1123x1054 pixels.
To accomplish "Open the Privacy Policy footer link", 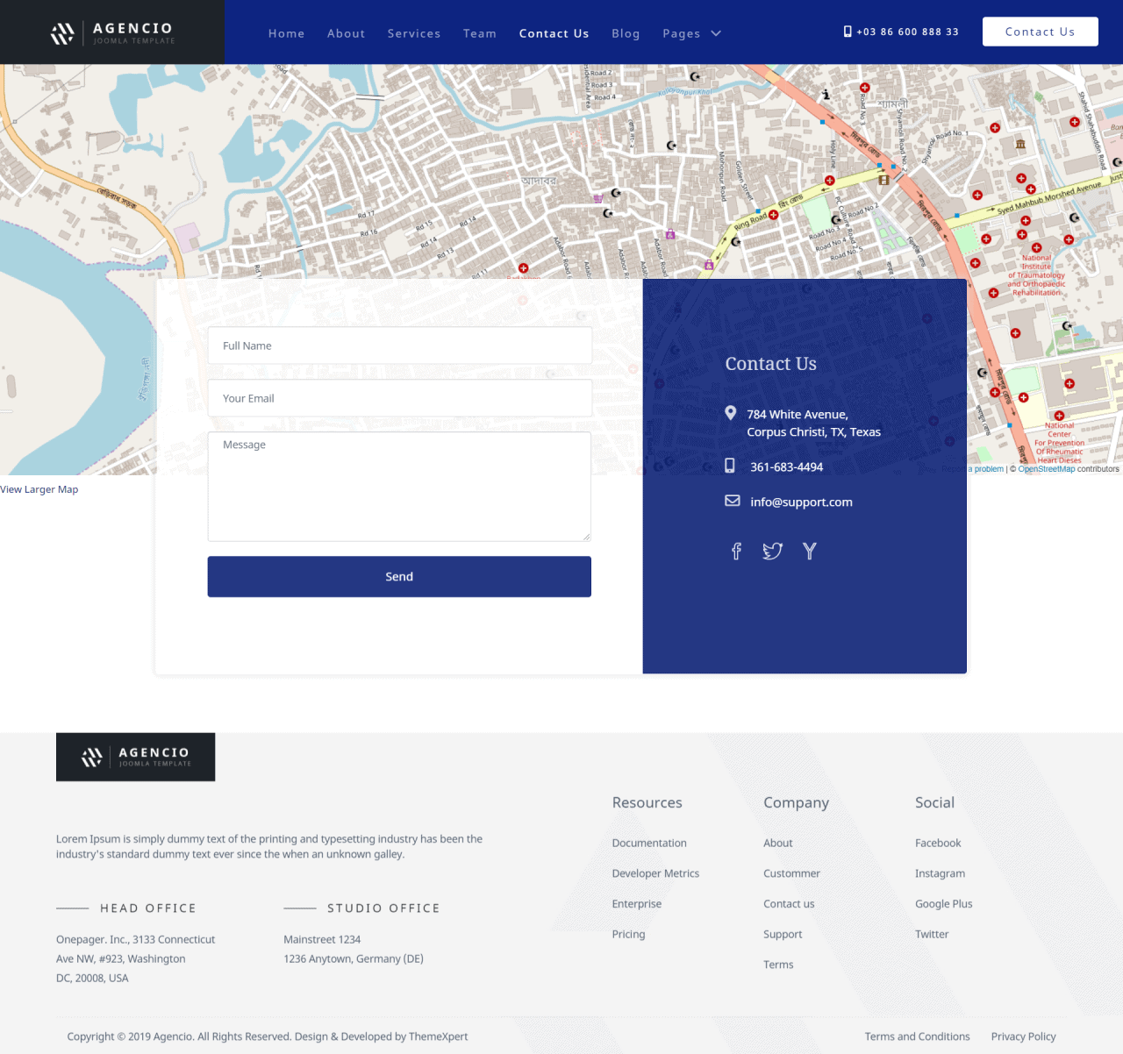I will click(x=1023, y=1036).
